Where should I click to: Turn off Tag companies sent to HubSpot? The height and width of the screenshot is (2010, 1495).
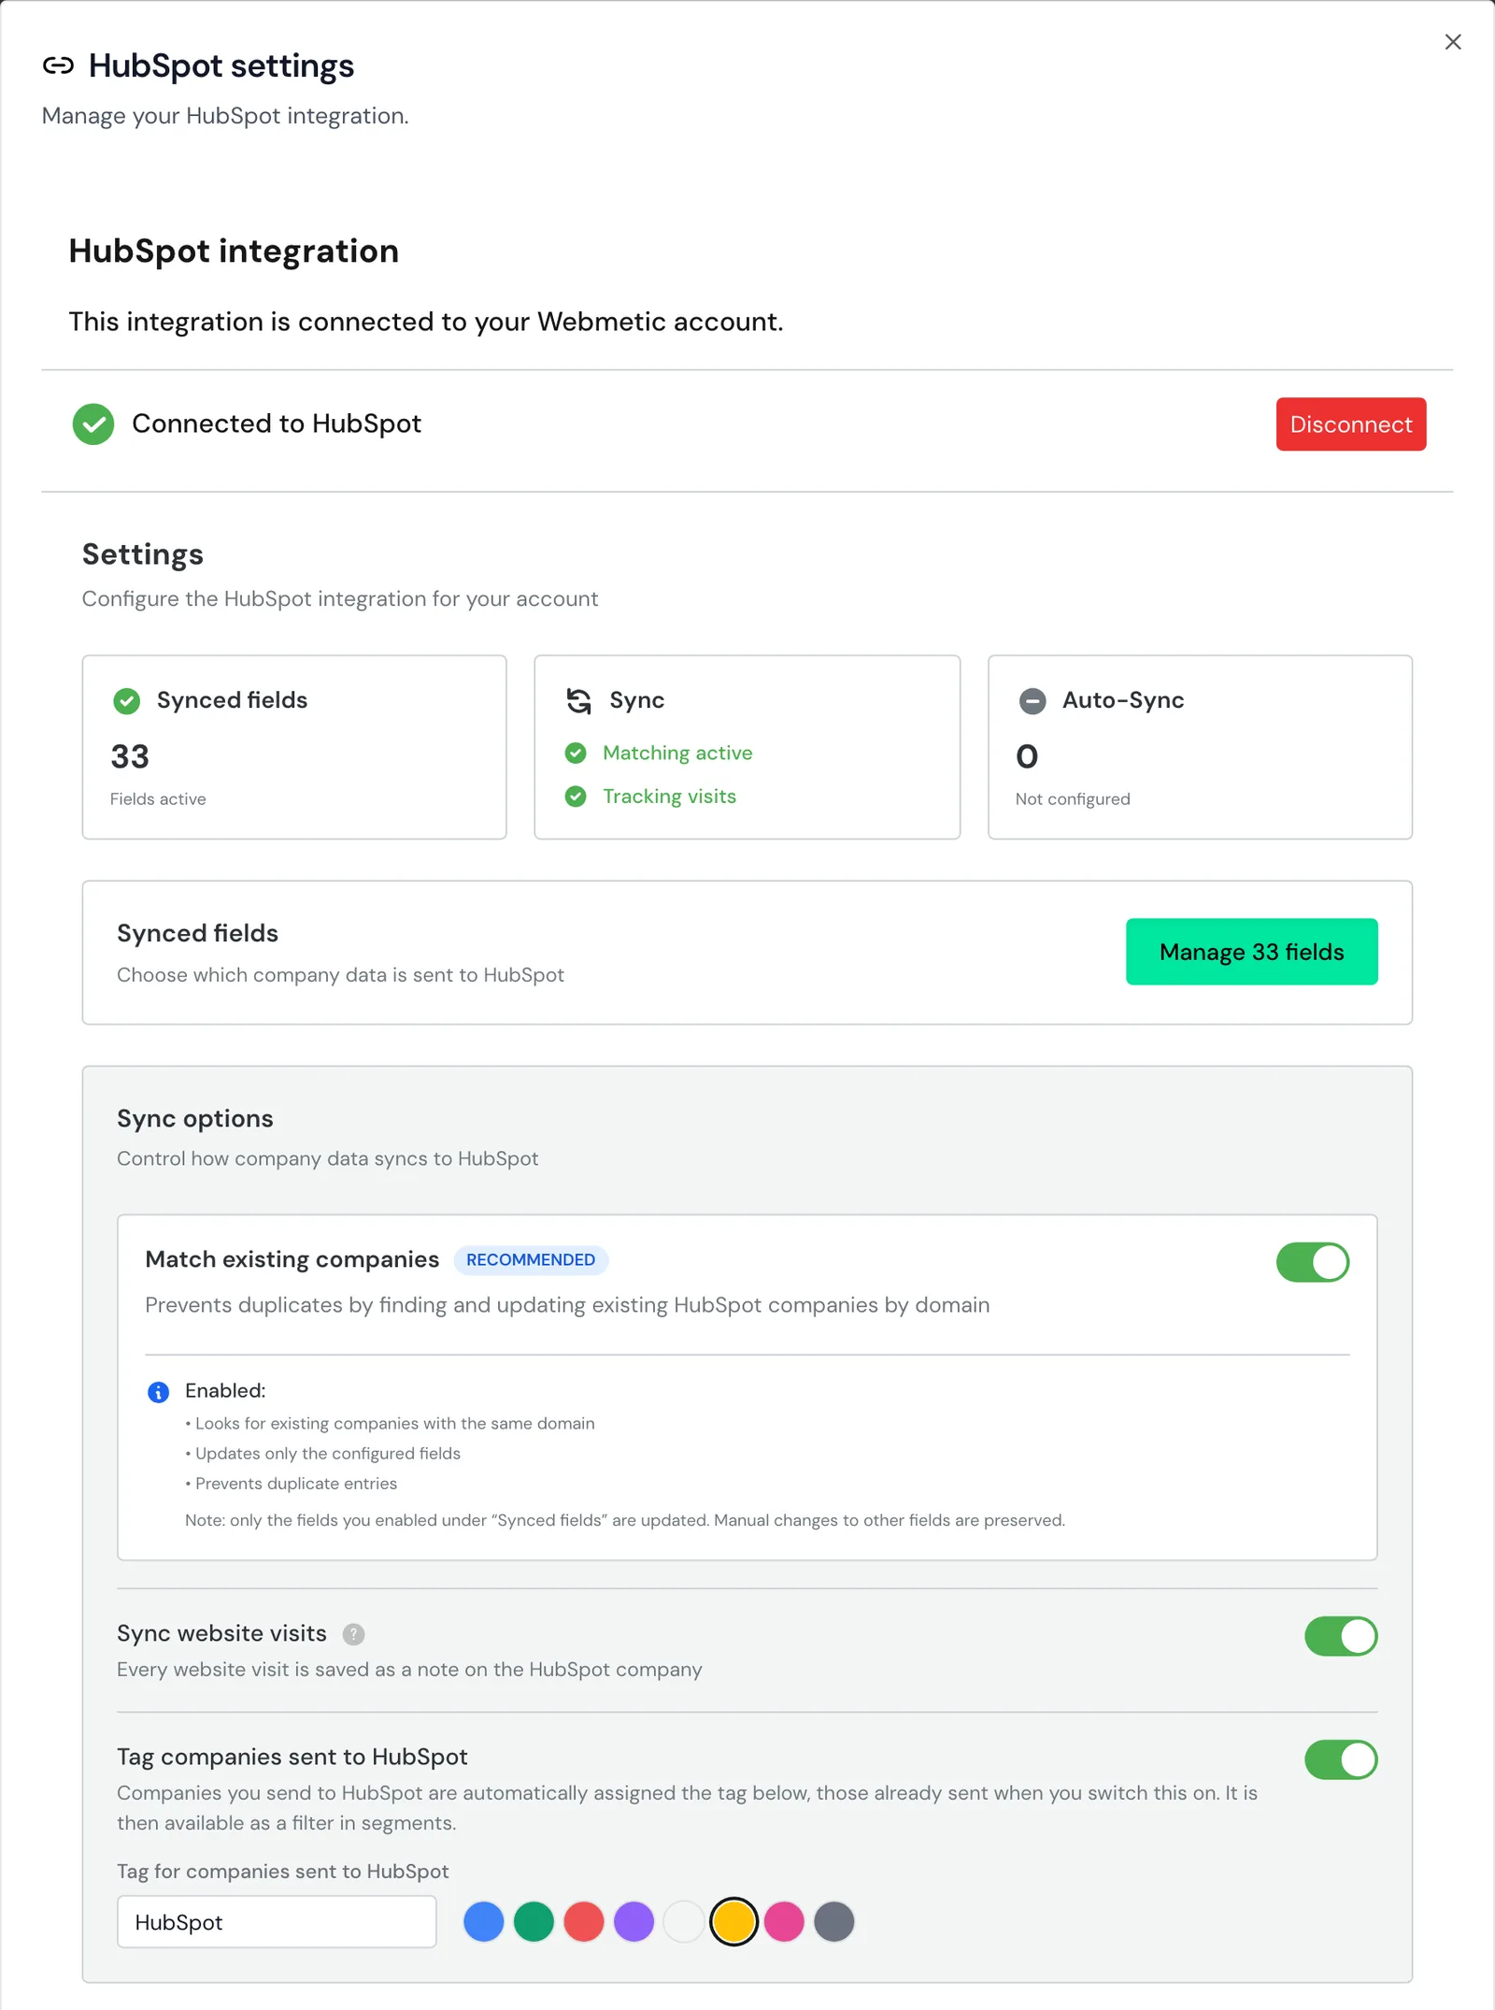click(x=1341, y=1759)
